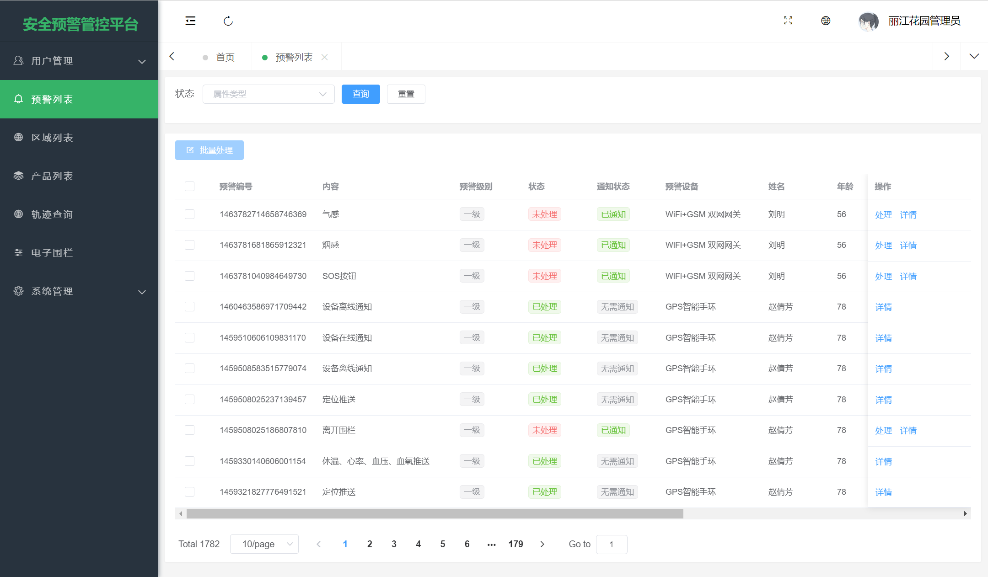This screenshot has width=988, height=577.
Task: Enter fullscreen mode via the expand icon
Action: click(x=788, y=21)
